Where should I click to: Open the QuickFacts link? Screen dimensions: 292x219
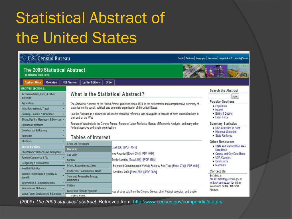tap(221, 161)
